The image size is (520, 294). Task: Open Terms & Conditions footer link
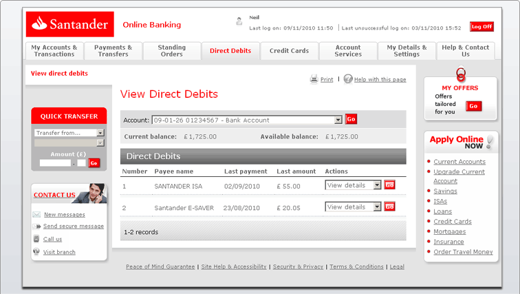click(356, 266)
